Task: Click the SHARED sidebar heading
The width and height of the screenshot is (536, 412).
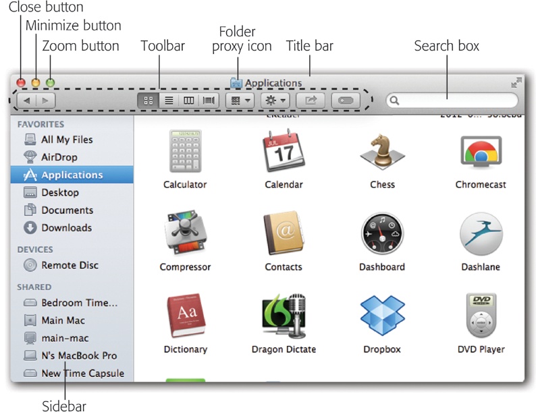Action: 34,287
